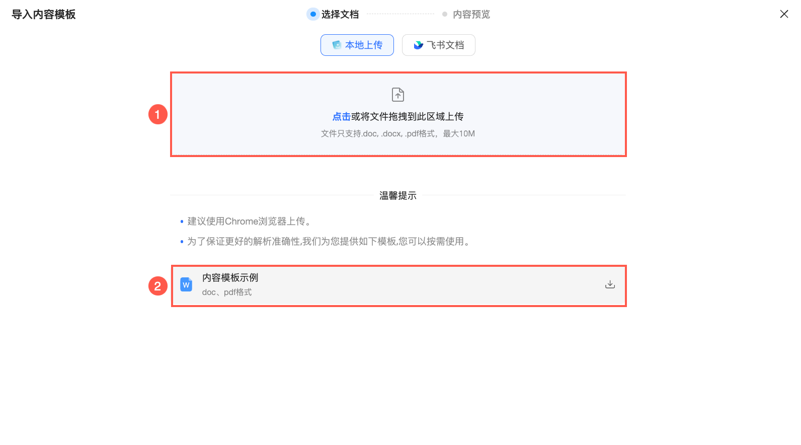Click the 建议使用Chrome浏览器上传 tip
801x445 pixels.
250,221
